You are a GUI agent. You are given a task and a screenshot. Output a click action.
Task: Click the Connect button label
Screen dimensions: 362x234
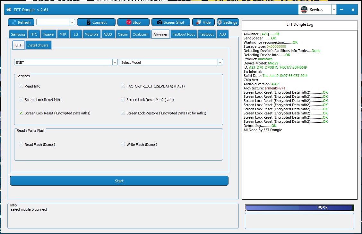[99, 22]
